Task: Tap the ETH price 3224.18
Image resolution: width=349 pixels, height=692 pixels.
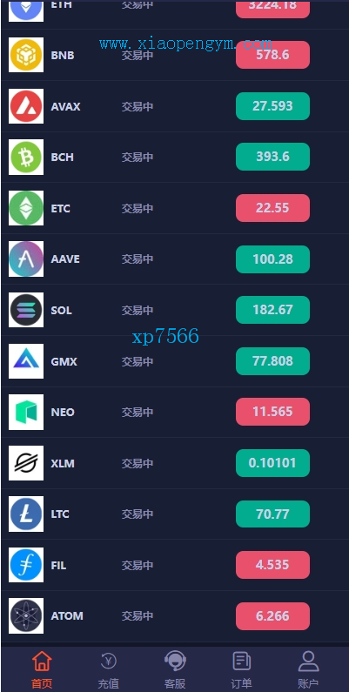Action: click(272, 9)
